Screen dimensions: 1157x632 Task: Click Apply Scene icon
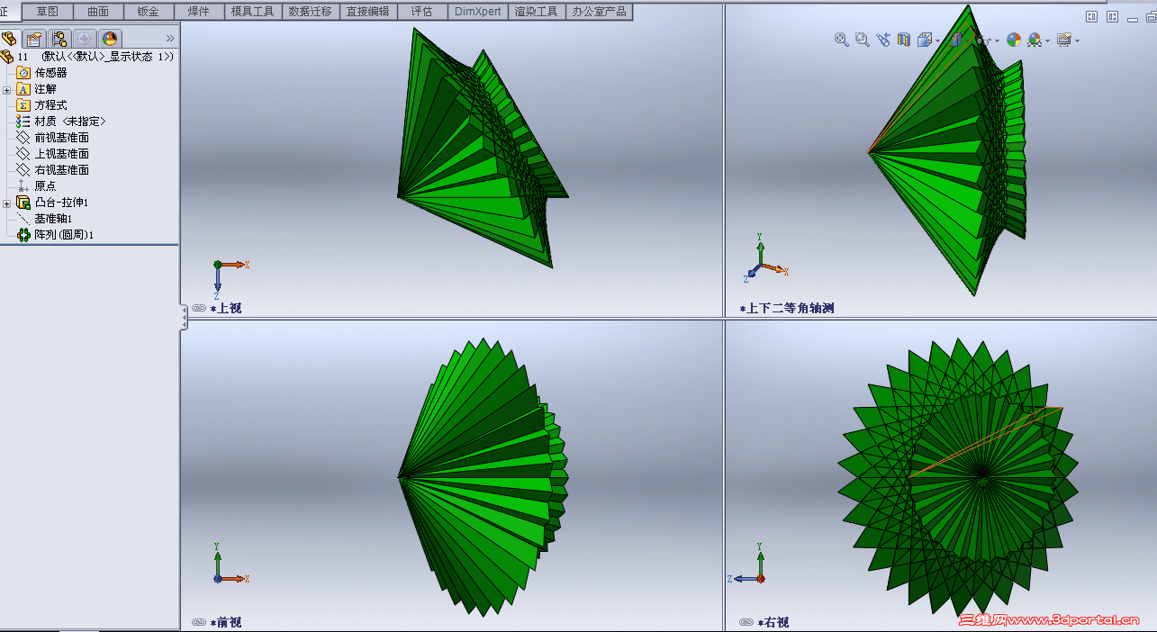point(1035,40)
